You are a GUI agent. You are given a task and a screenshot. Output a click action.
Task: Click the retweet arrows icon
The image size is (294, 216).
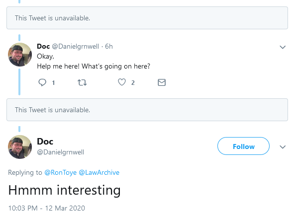(x=82, y=82)
